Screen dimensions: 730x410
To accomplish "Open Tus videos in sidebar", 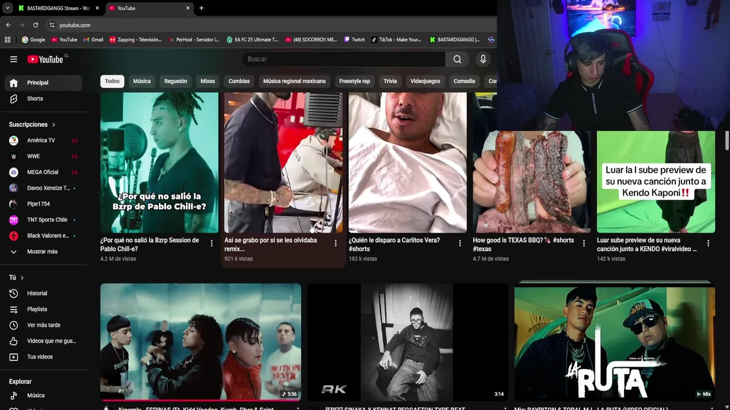I will coord(43,357).
